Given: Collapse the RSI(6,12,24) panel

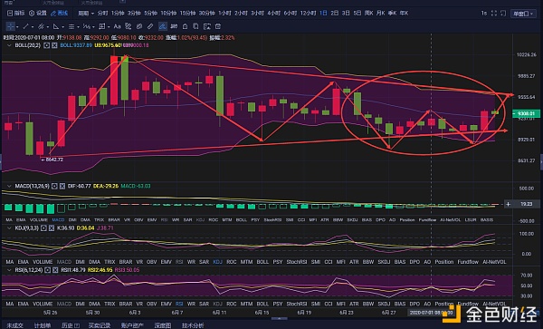Looking at the screenshot, I should coord(9,270).
